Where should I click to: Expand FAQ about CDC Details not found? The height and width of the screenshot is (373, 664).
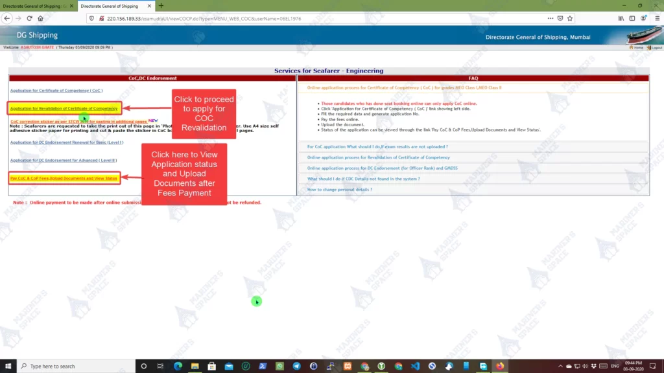(363, 179)
